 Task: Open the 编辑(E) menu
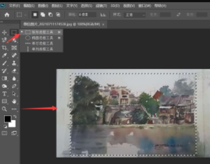29,6
